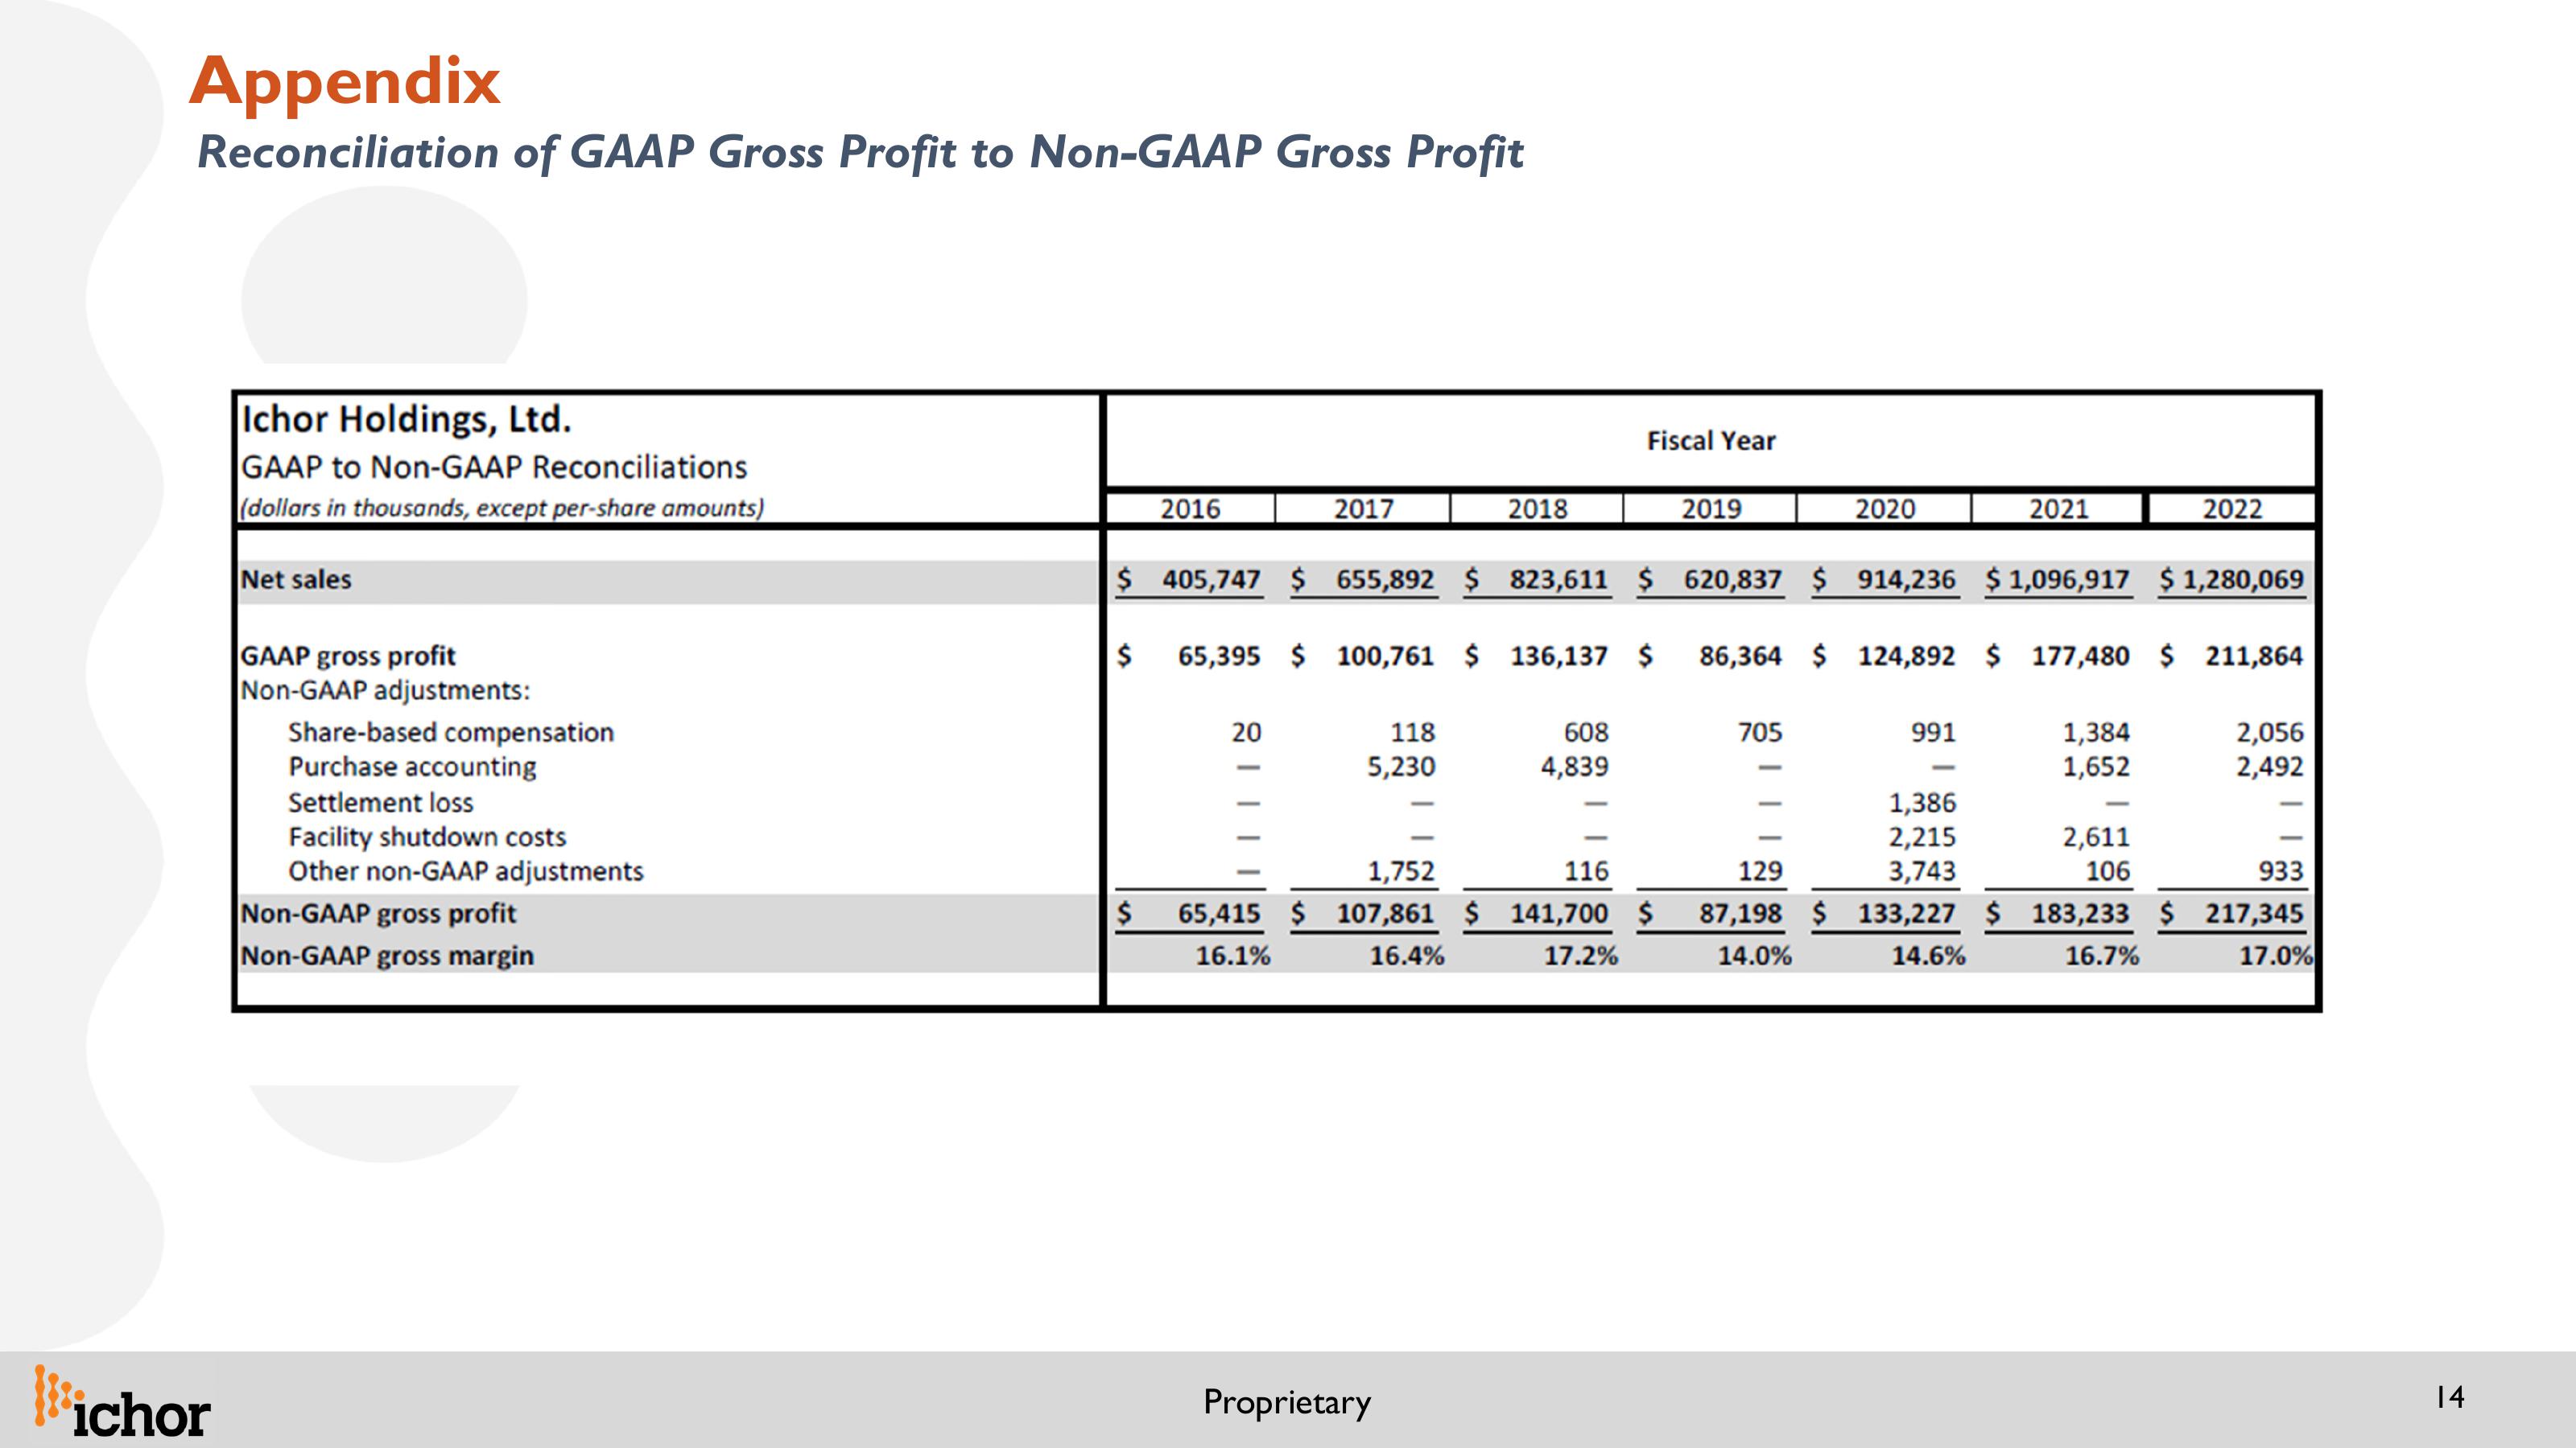Click the Other non-GAAP adjustments label
This screenshot has width=2576, height=1448.
pos(466,871)
